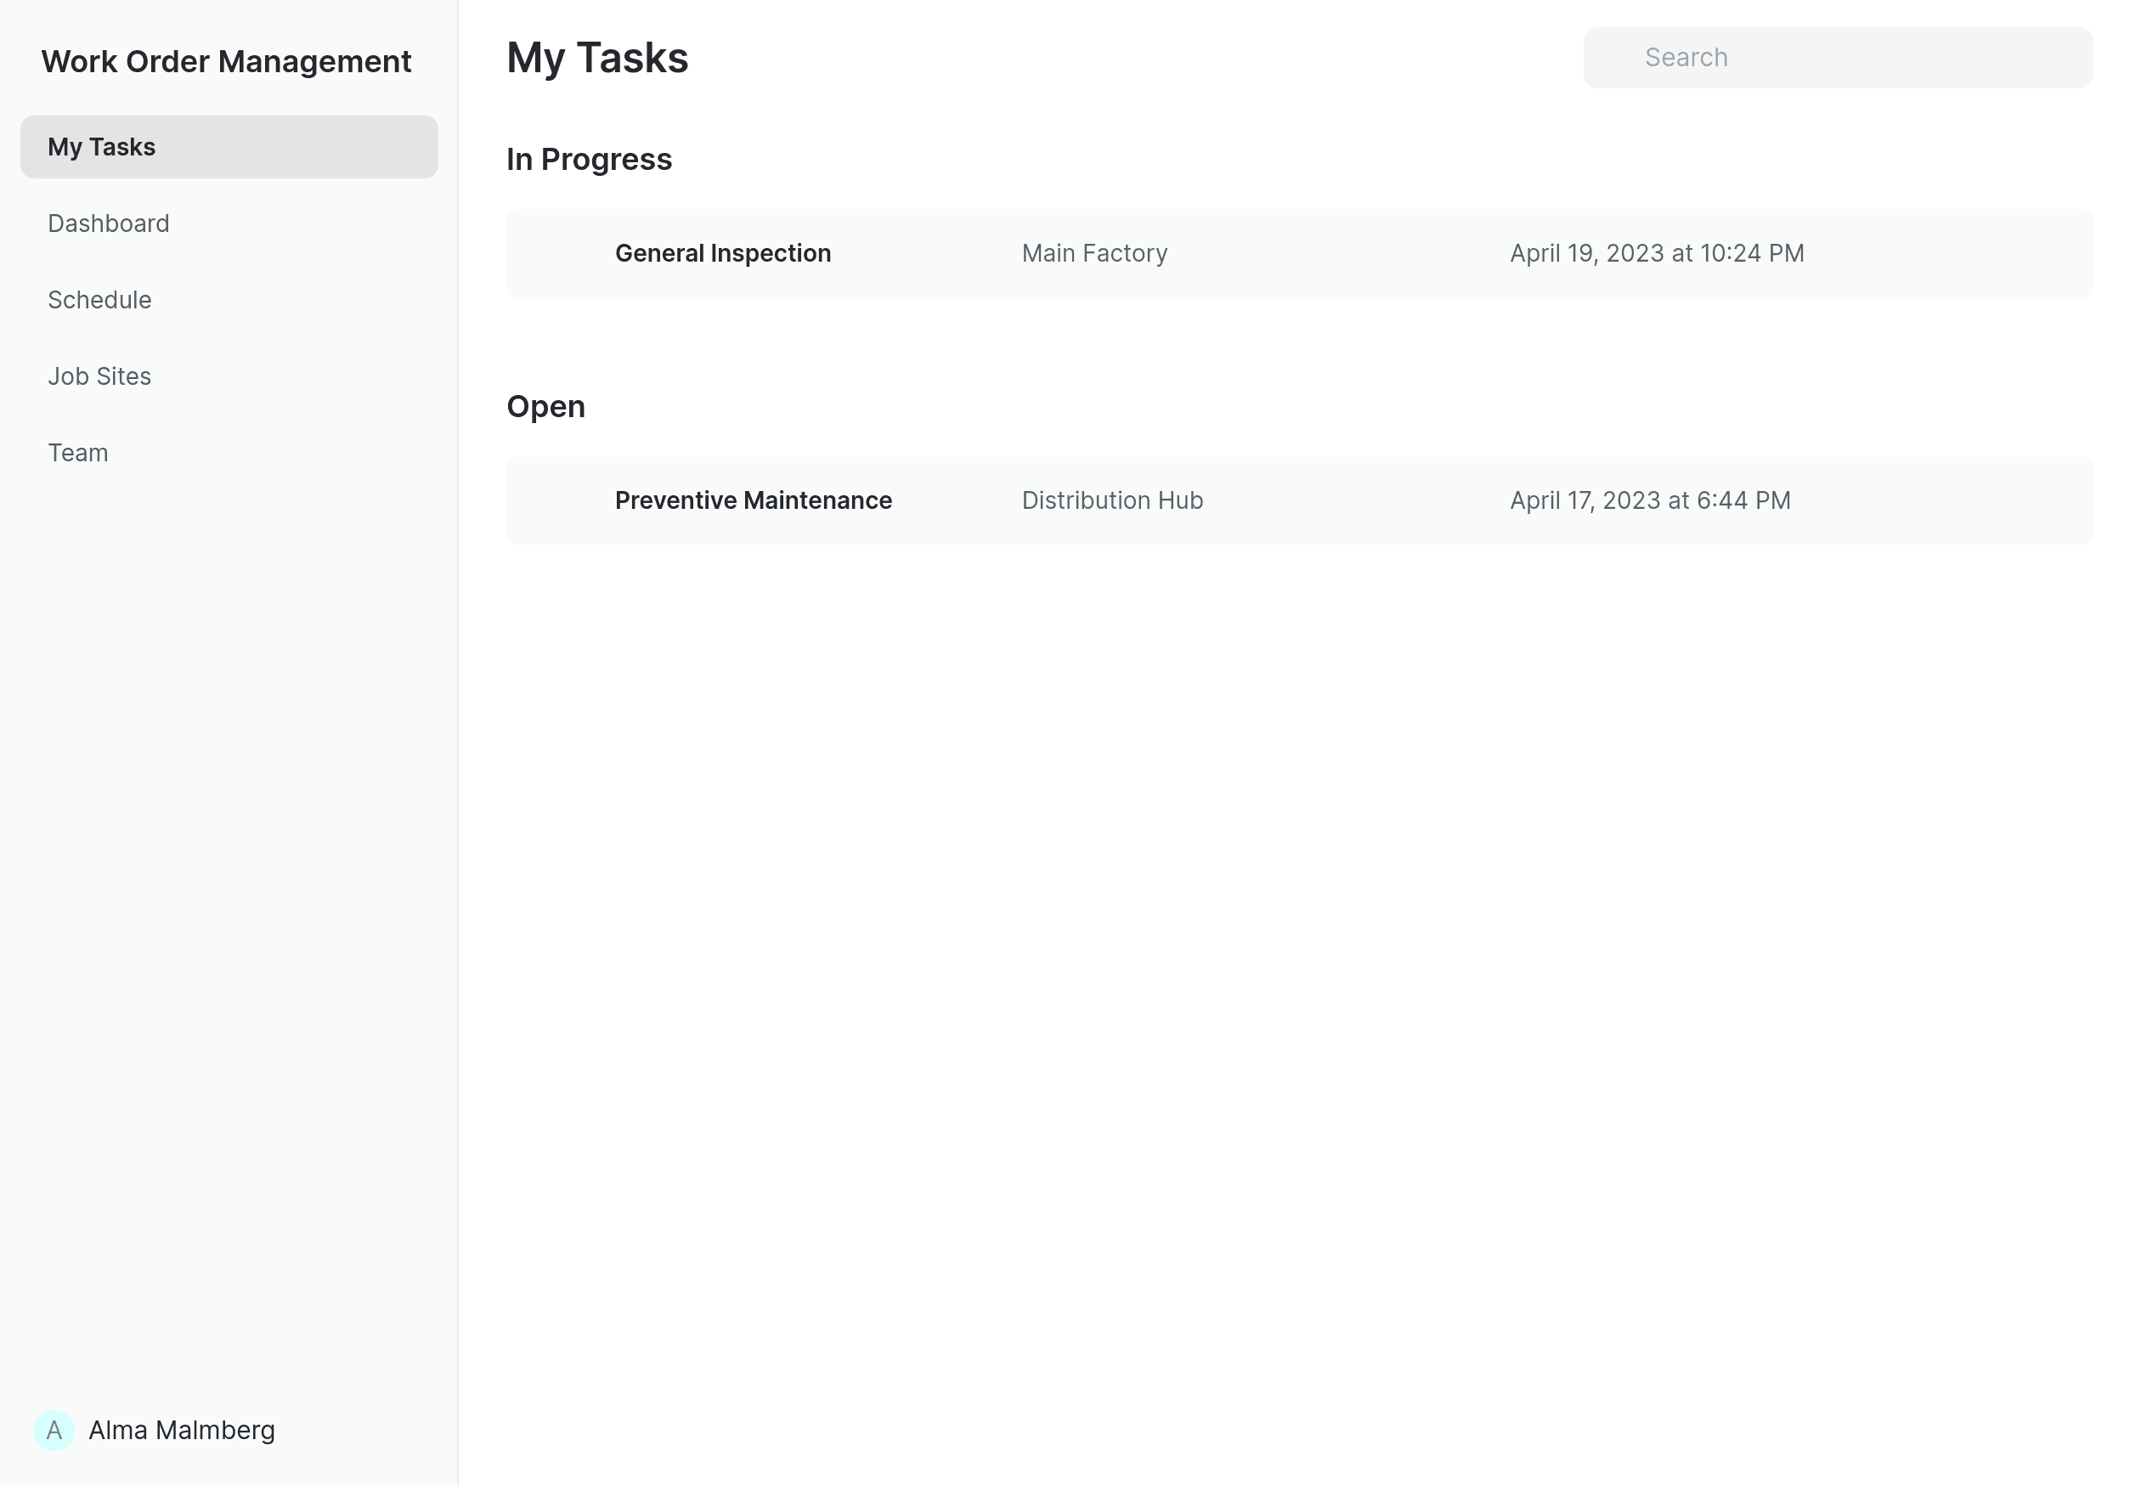Click the My Tasks navigation menu item

pyautogui.click(x=228, y=146)
